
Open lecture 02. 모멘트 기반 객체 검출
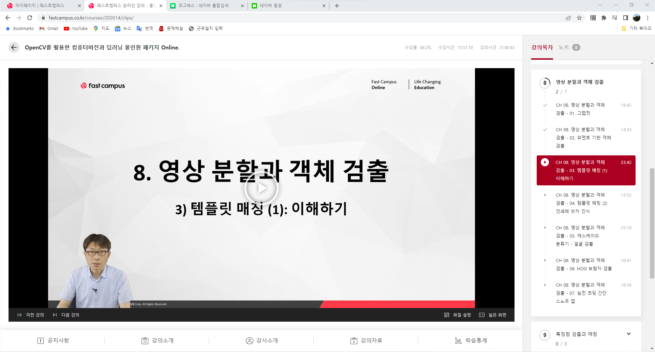click(x=586, y=138)
